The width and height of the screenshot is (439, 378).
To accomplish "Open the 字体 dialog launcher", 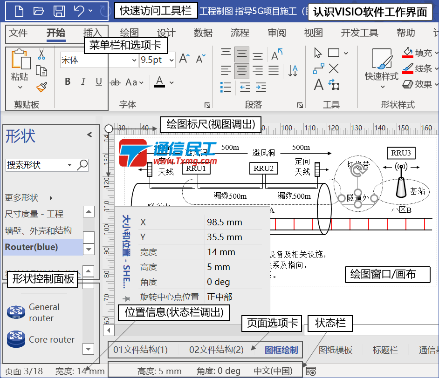I will (207, 105).
